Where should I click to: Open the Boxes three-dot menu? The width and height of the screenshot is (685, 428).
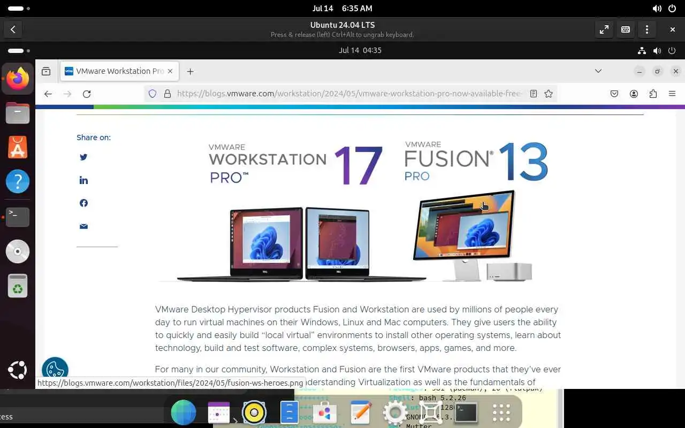(647, 29)
